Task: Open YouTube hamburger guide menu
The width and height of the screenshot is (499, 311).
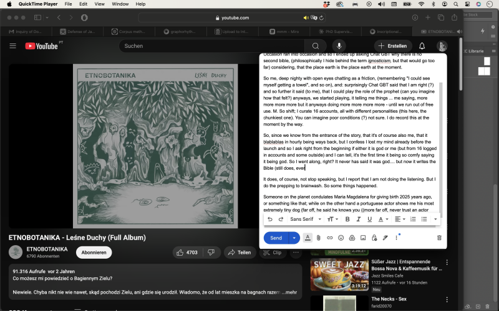Action: 12,46
